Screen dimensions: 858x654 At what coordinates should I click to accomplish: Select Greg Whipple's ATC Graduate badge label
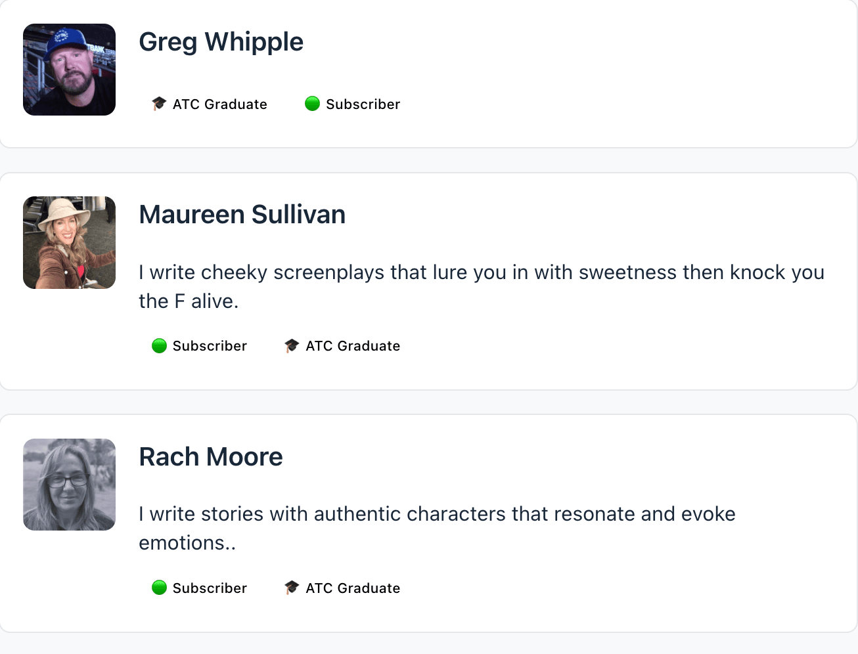coord(219,104)
